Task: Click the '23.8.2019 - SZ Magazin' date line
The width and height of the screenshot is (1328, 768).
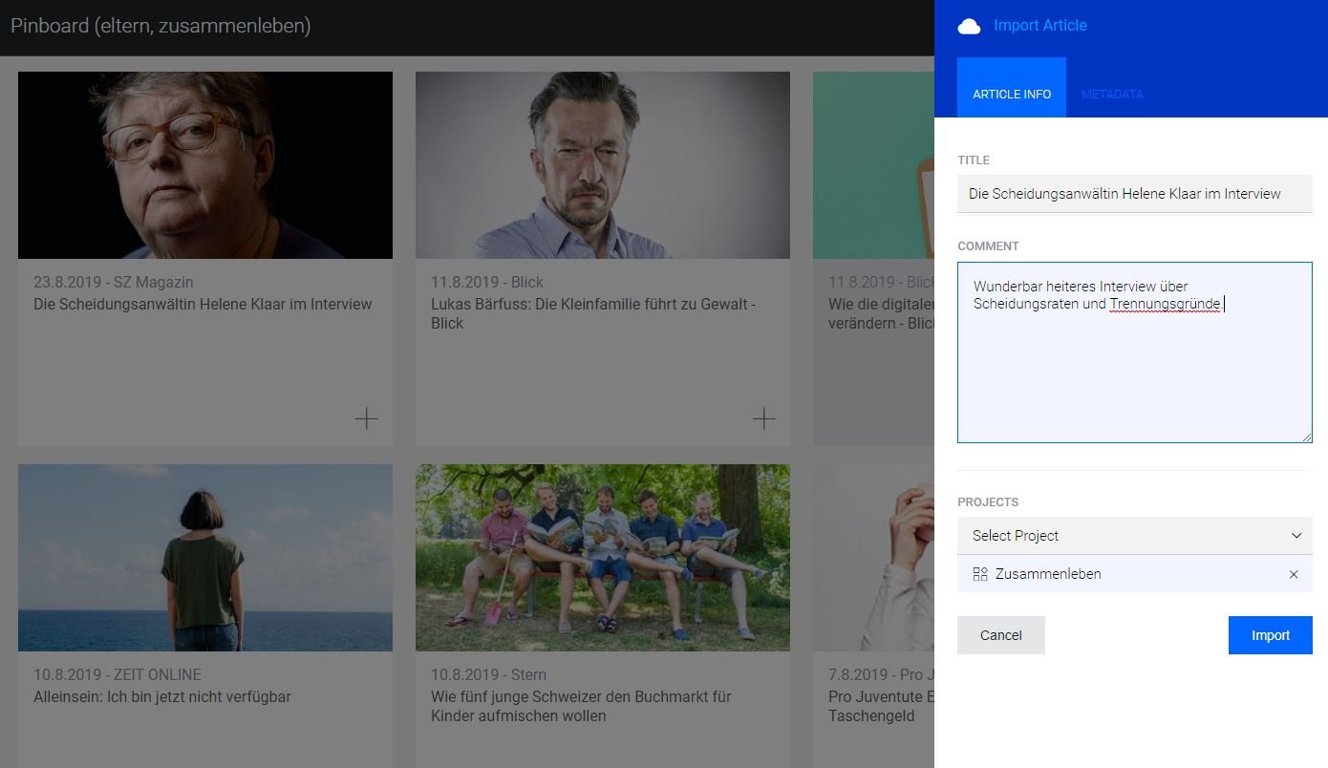Action: 114,282
